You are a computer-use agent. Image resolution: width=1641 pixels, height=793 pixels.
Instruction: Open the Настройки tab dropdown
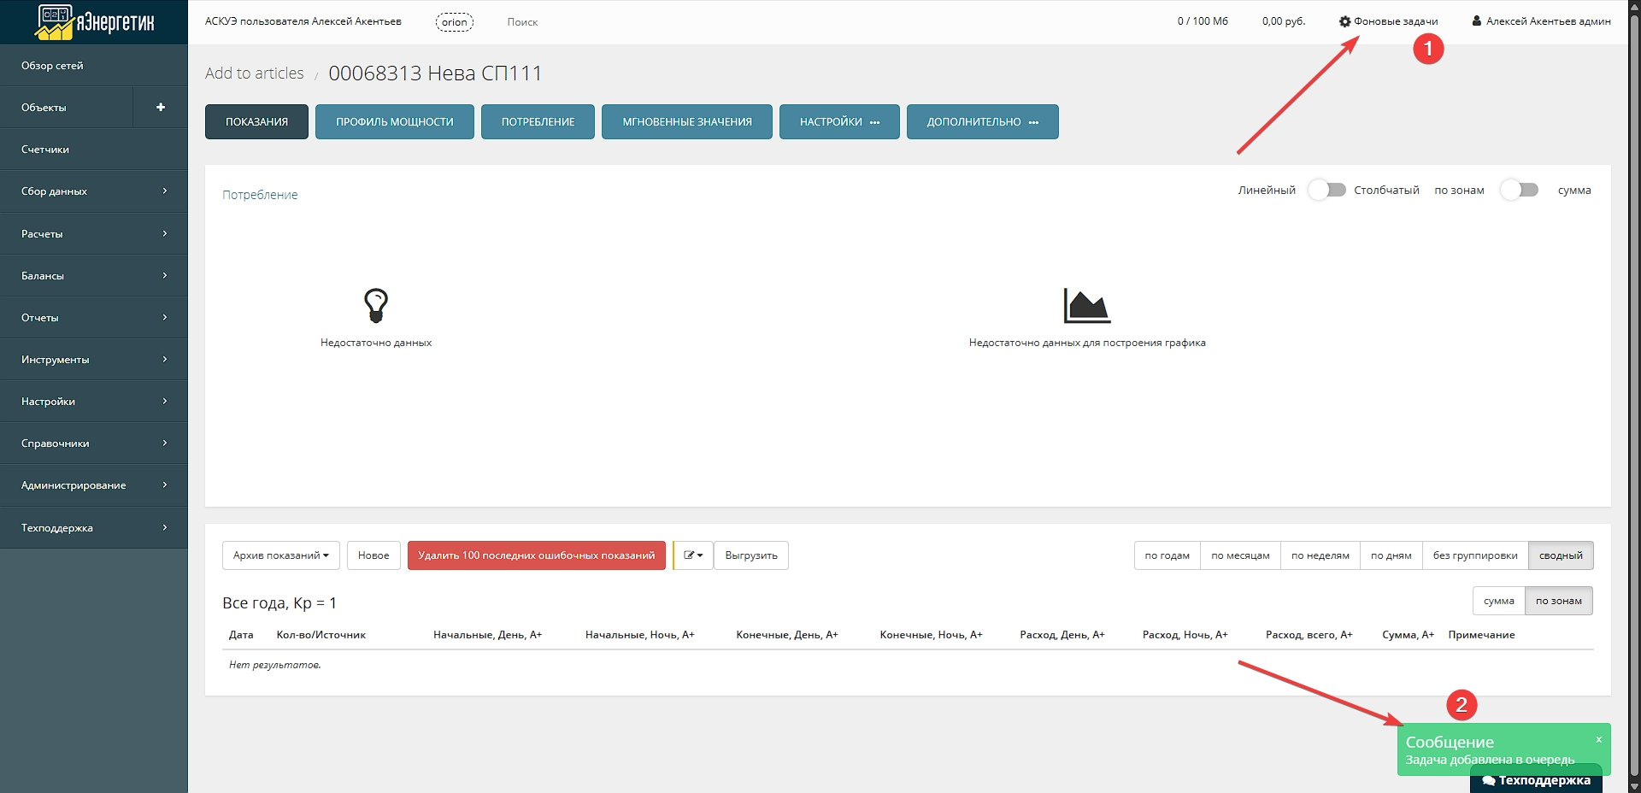[838, 122]
